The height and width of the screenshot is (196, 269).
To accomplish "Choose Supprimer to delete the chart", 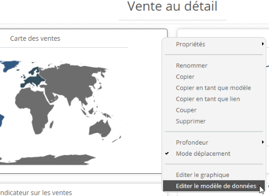I will [191, 121].
